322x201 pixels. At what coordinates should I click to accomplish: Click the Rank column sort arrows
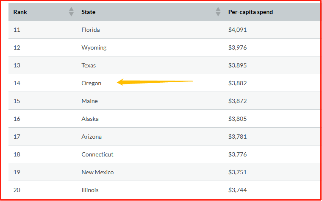(x=71, y=12)
